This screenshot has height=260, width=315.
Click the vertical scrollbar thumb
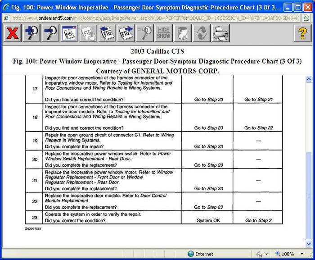309,196
